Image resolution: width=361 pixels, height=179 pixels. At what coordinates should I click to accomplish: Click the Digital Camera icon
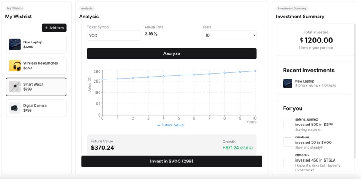(15, 108)
